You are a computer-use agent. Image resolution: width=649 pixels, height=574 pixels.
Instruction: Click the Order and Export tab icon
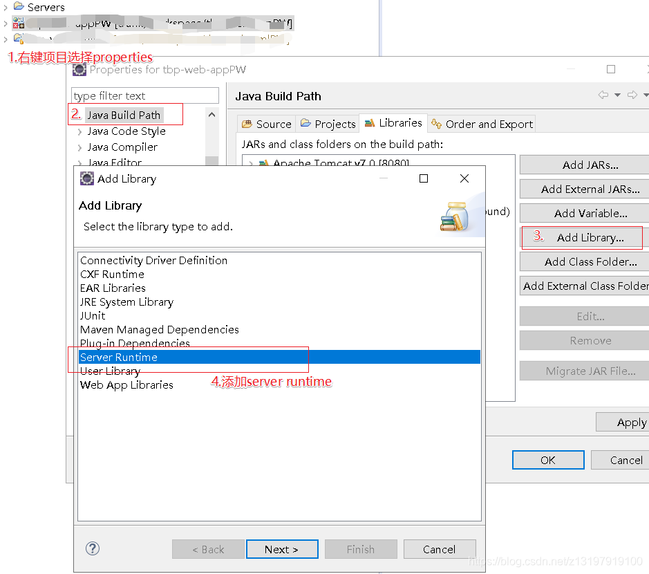point(435,124)
